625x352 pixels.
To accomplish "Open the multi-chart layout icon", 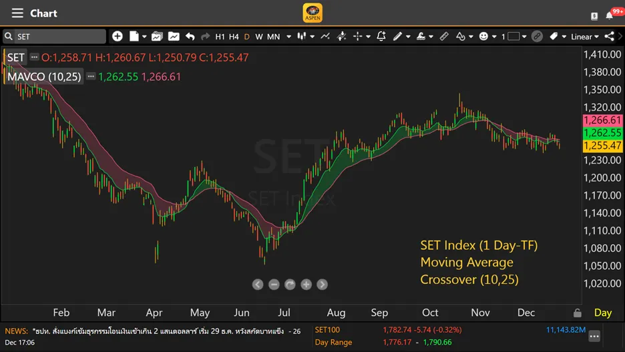I will [157, 36].
